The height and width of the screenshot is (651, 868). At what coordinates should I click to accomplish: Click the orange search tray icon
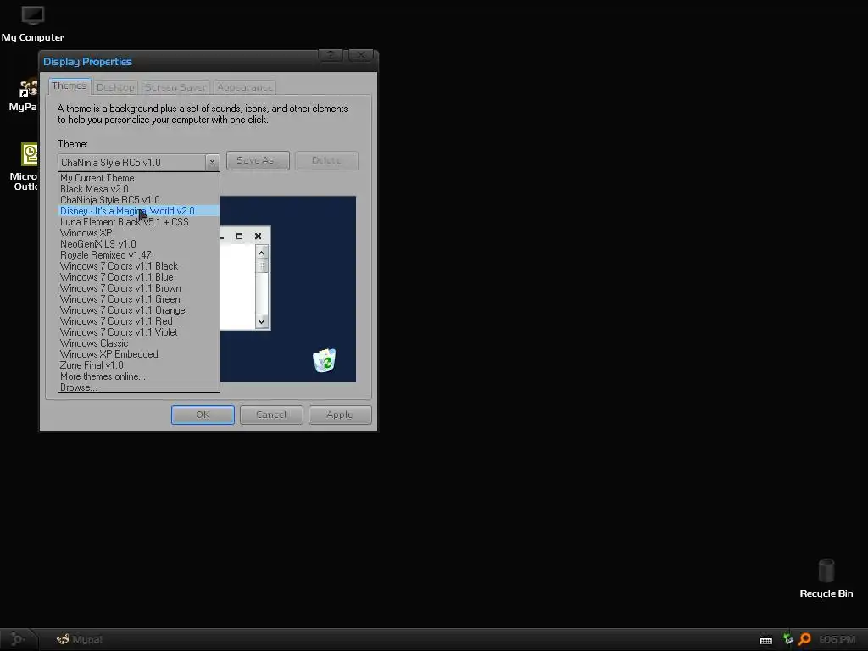pyautogui.click(x=804, y=639)
